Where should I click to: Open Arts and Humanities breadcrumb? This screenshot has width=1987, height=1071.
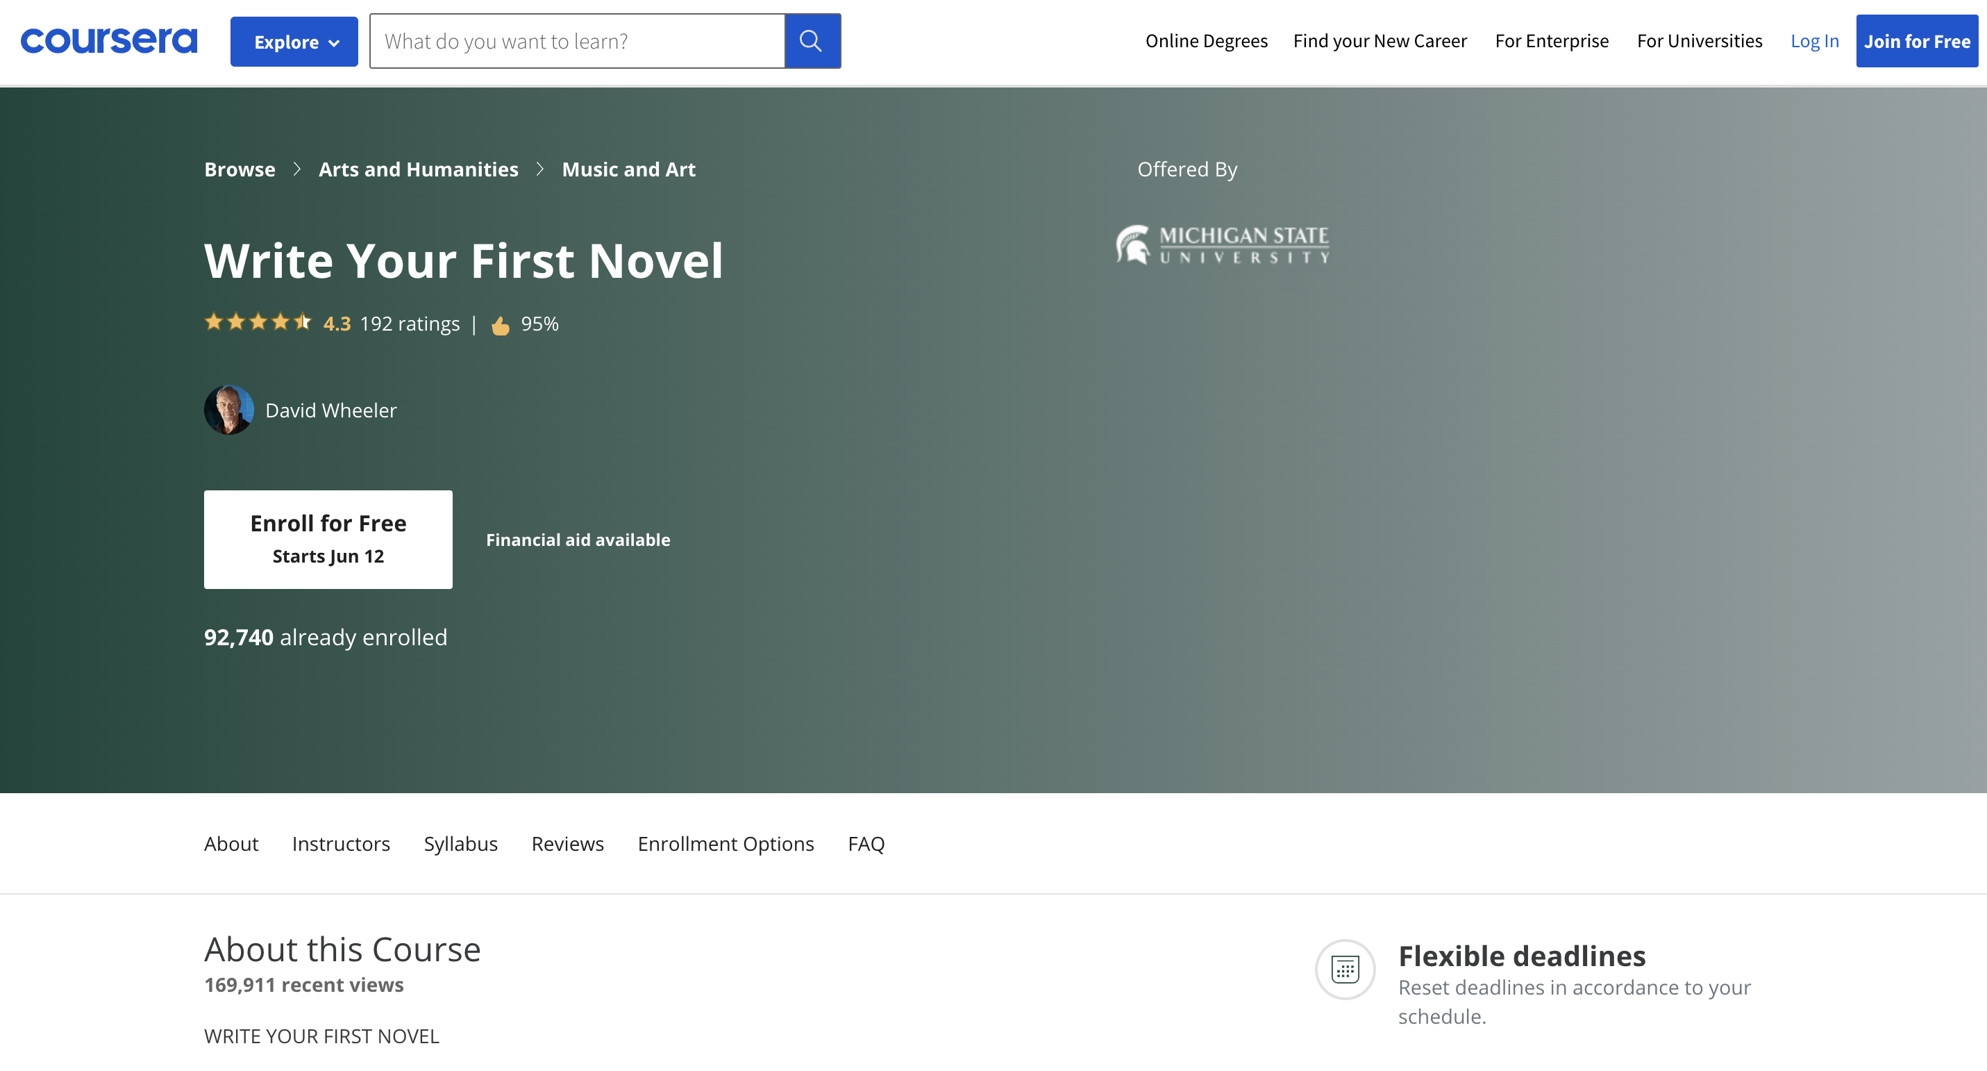click(418, 169)
